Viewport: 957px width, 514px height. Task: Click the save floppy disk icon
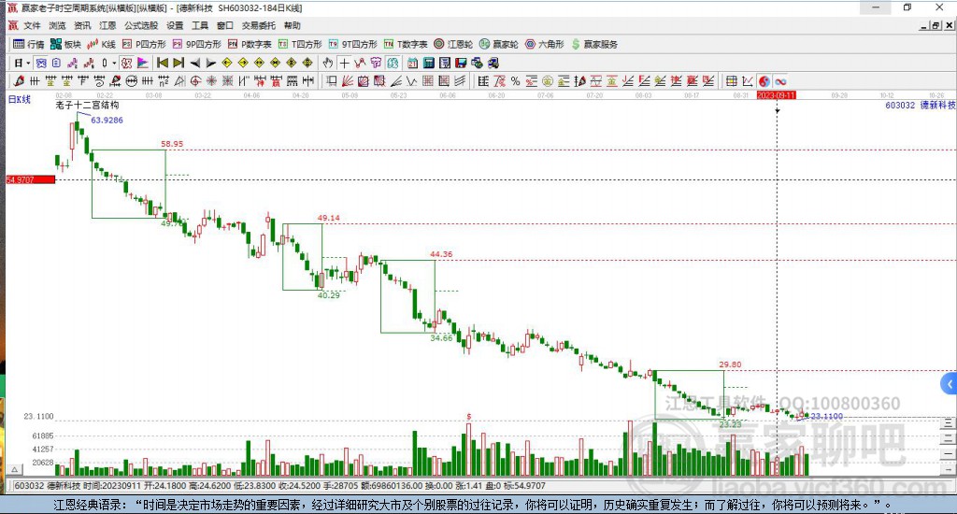tap(461, 63)
